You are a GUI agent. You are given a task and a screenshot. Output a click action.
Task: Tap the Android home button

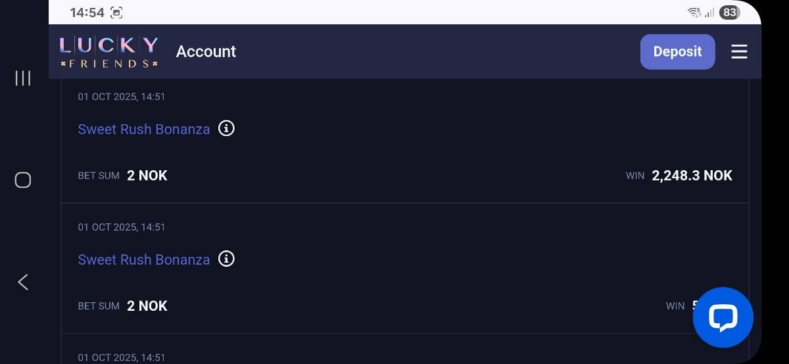23,180
